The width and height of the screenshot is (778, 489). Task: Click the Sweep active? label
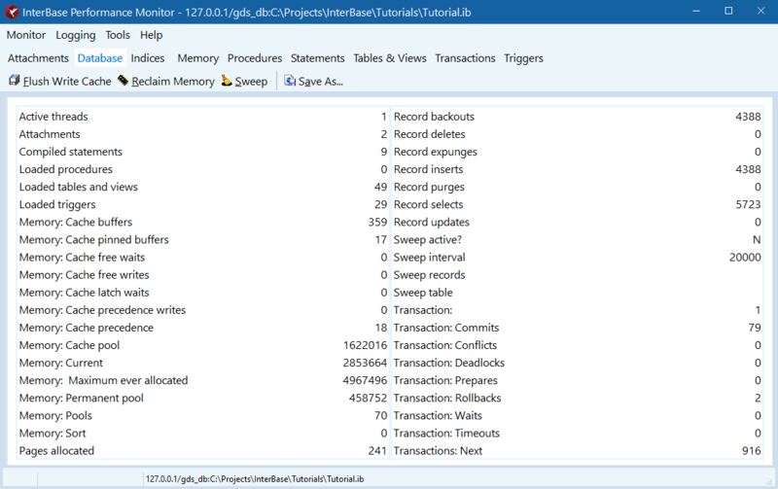(x=428, y=239)
